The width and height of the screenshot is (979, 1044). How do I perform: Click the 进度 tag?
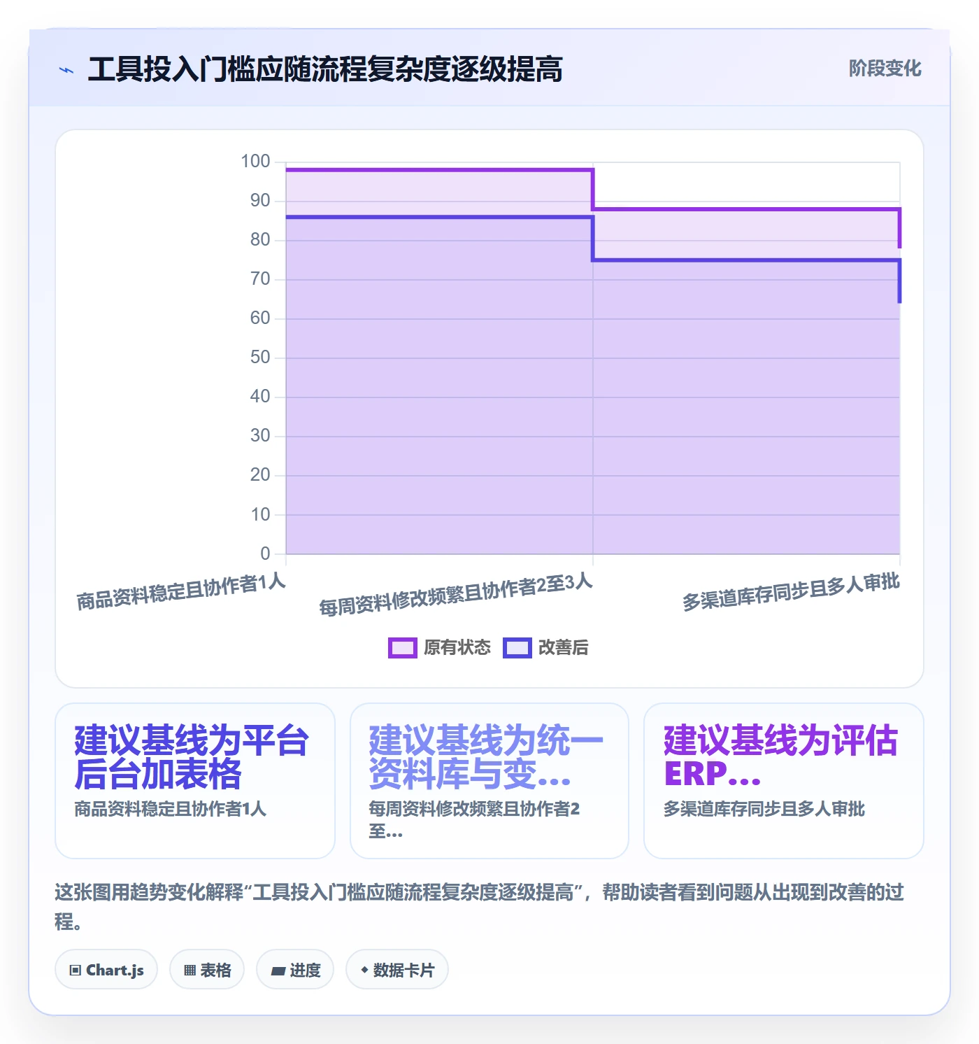point(295,970)
